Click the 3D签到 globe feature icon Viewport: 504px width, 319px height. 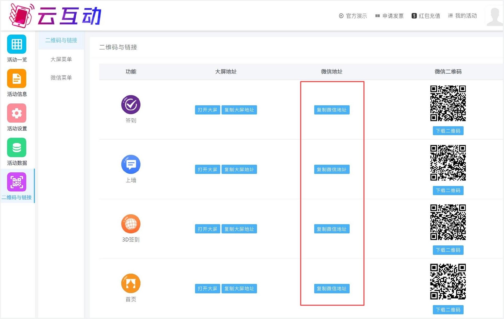pyautogui.click(x=131, y=224)
